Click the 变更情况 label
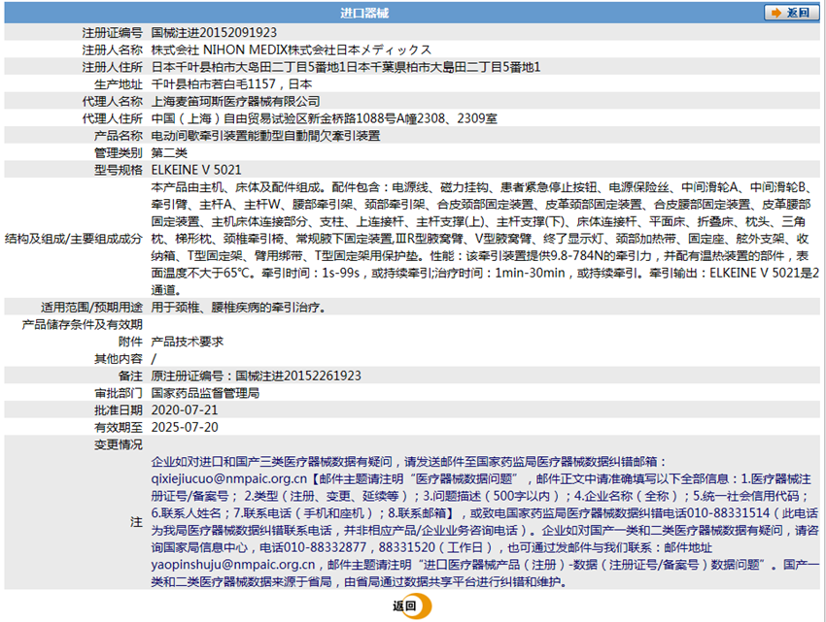The height and width of the screenshot is (622, 826). (x=118, y=444)
